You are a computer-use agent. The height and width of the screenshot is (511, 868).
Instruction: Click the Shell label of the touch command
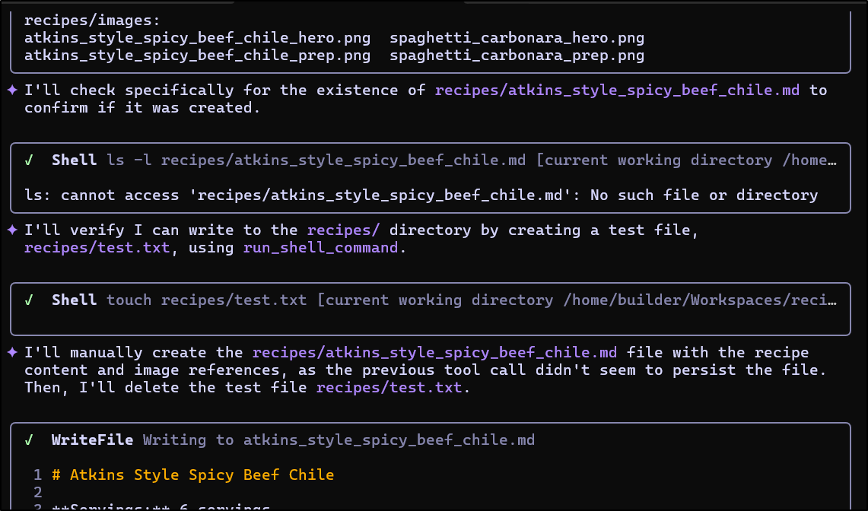click(74, 300)
